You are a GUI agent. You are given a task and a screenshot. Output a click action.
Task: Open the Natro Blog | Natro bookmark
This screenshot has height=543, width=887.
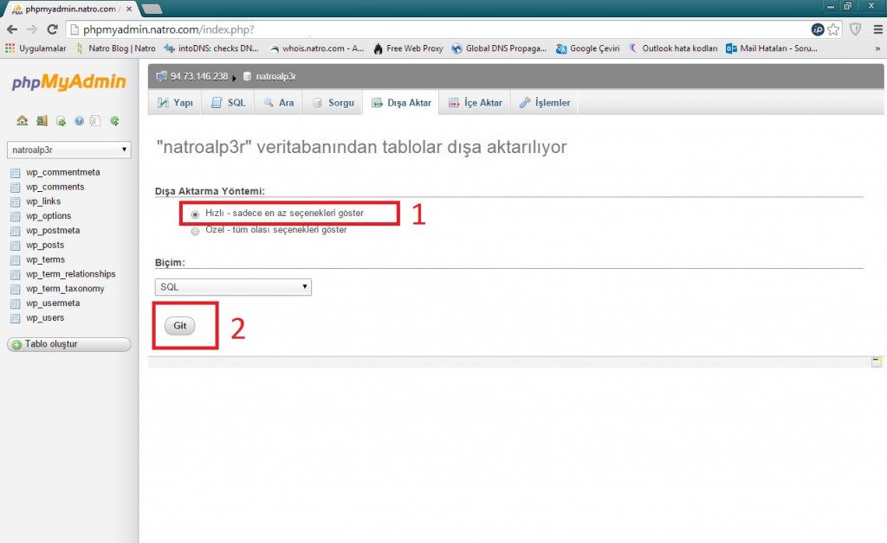point(115,48)
